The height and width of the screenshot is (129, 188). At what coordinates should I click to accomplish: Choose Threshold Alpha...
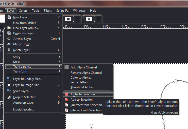(x=88, y=87)
